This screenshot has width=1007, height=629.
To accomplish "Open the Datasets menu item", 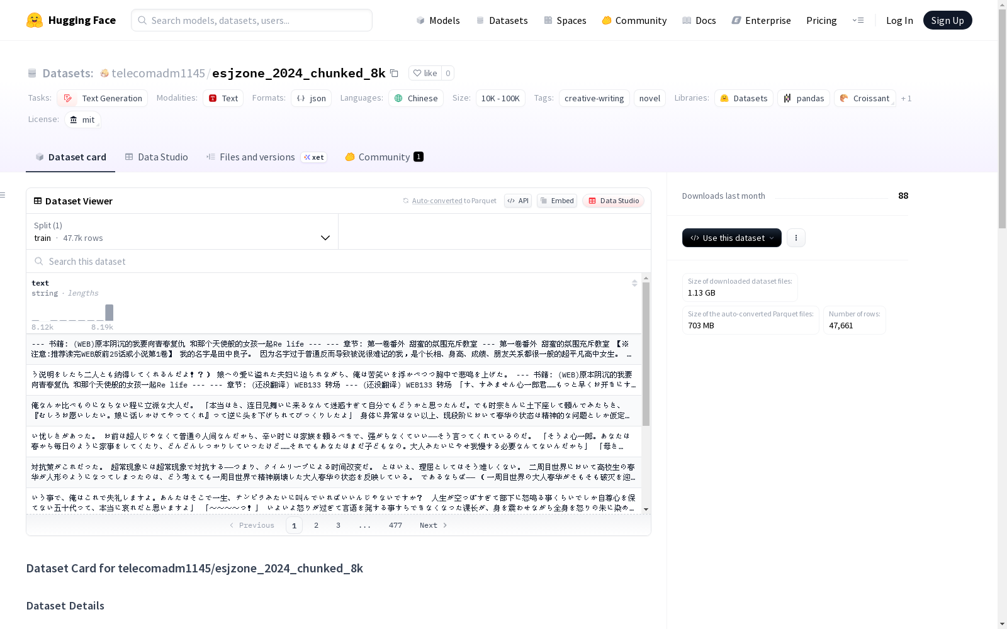I will click(502, 20).
